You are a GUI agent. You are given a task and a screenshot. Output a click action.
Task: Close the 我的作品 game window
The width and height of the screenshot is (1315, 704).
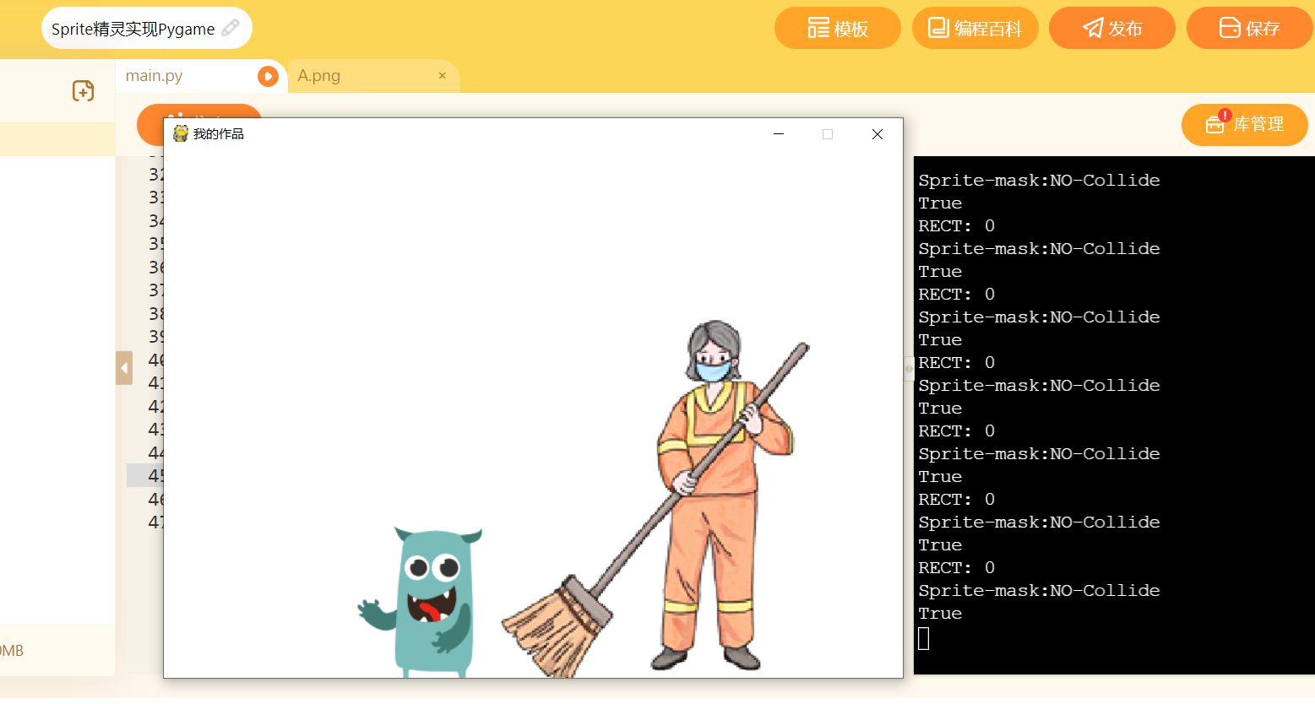[x=878, y=134]
